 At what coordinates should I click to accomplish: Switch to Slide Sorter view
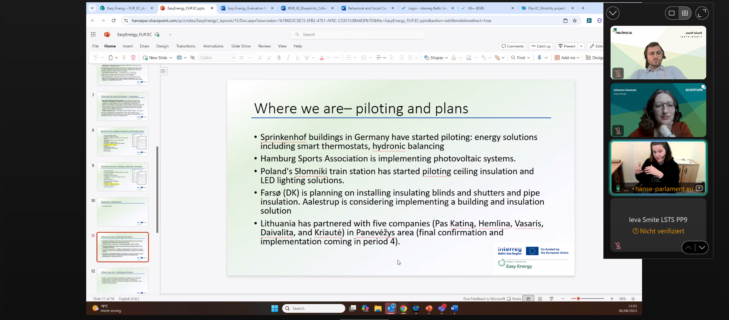(x=540, y=299)
